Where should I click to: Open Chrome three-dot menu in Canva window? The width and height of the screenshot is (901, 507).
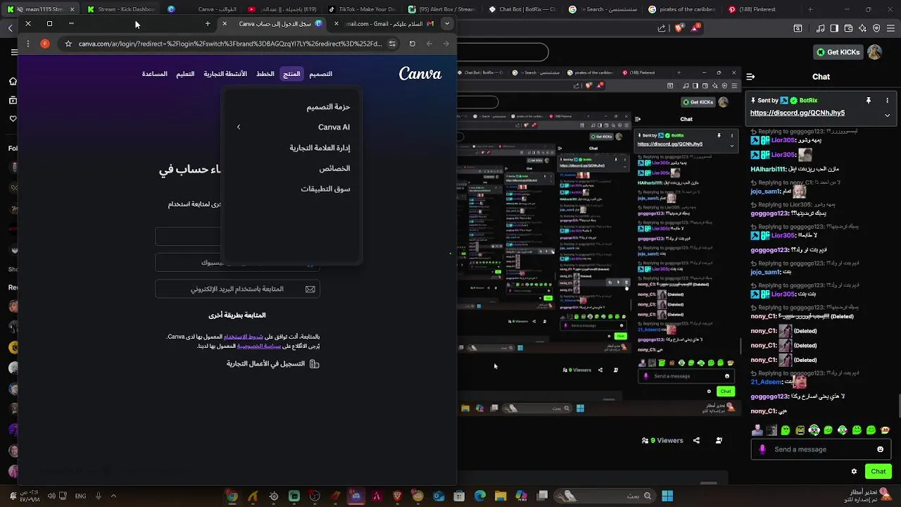(x=27, y=44)
